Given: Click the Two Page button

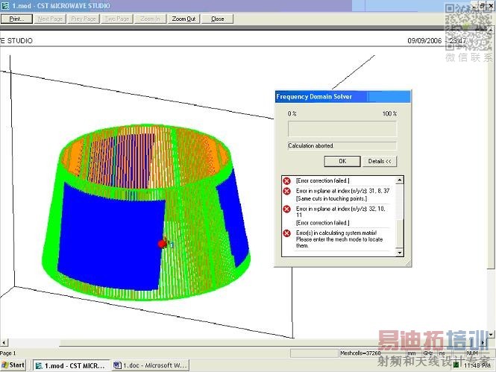Looking at the screenshot, I should (116, 19).
